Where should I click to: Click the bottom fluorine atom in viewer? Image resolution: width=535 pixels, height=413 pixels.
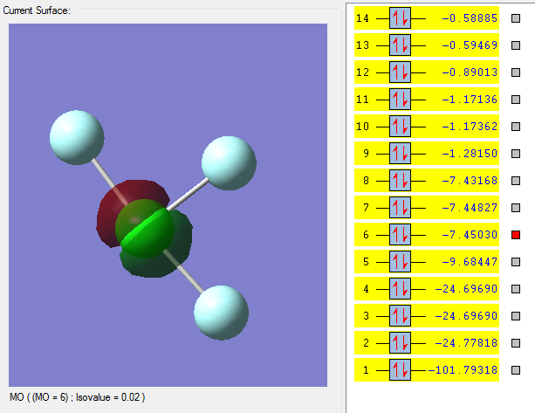[x=221, y=313]
